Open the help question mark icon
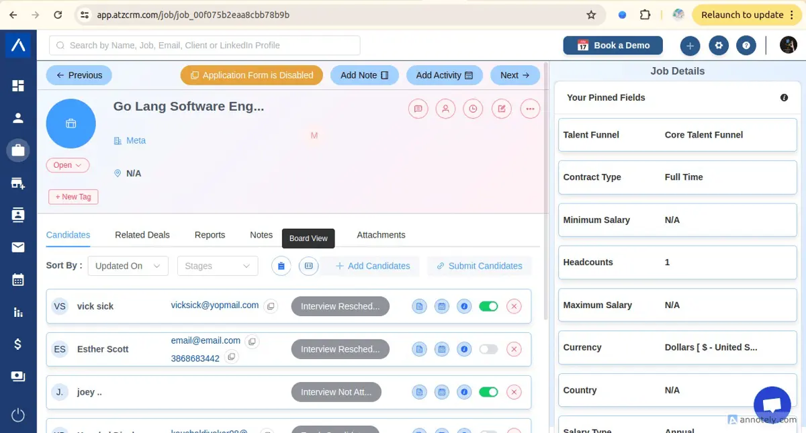 click(x=746, y=46)
